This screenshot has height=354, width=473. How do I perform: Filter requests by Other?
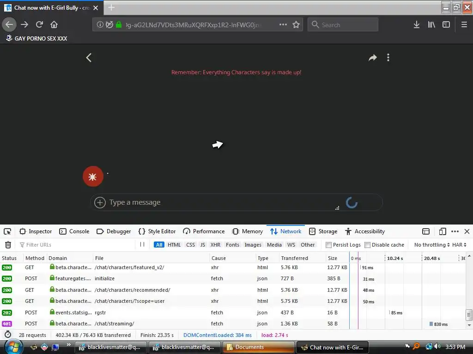(x=308, y=245)
